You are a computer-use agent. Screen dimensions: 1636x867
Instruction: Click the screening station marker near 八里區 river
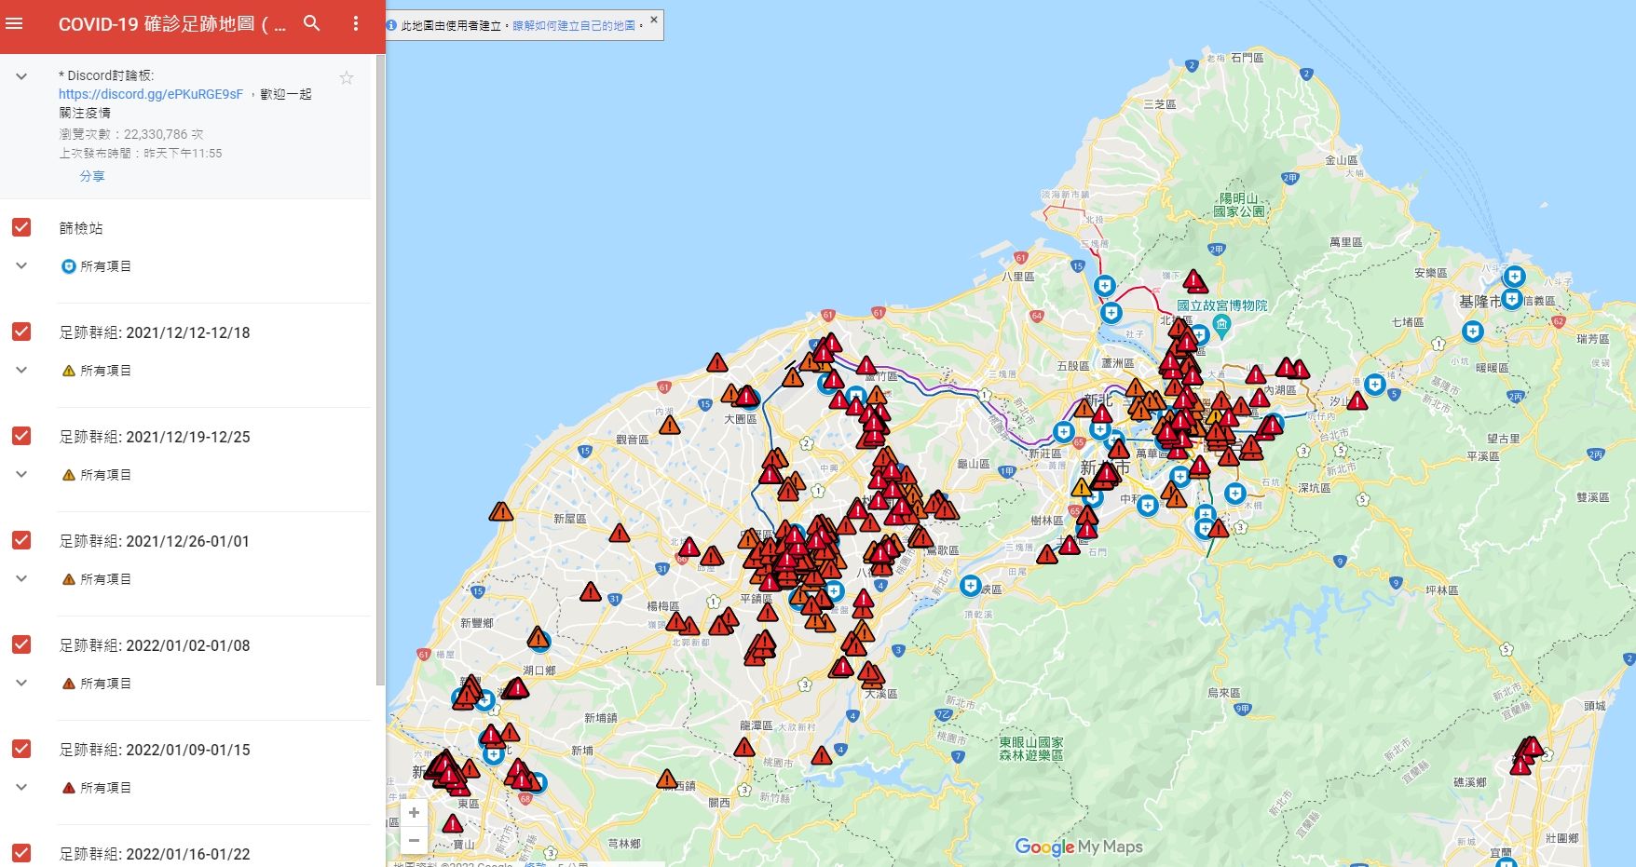pos(1105,286)
